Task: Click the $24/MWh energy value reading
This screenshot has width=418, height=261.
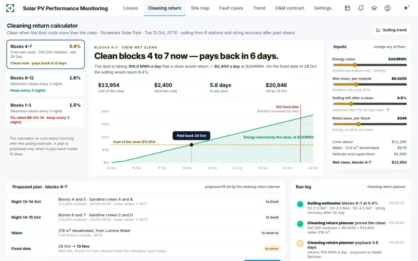Action: click(x=397, y=59)
